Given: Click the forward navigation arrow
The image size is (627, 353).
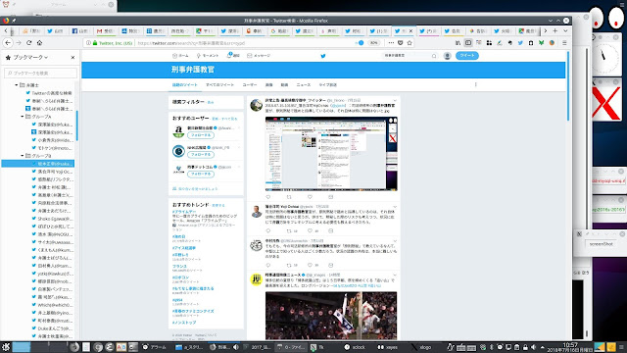Looking at the screenshot, I should 19,43.
